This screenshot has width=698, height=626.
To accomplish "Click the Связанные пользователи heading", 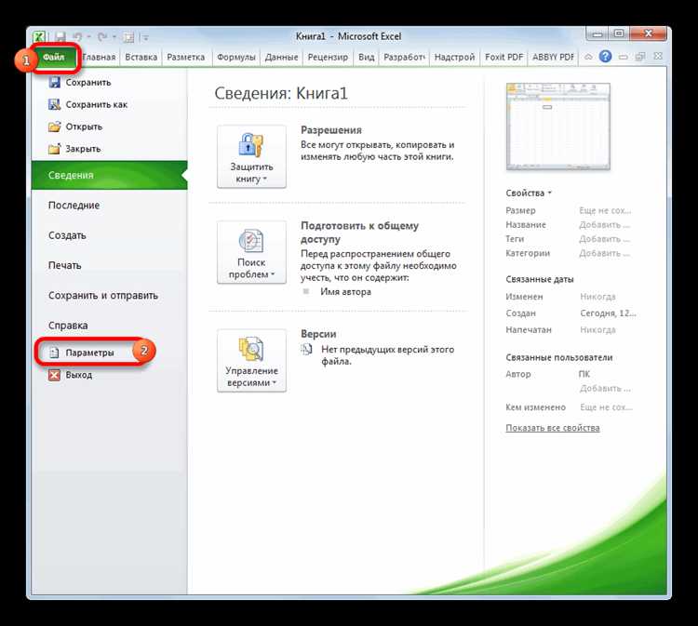I will (559, 358).
